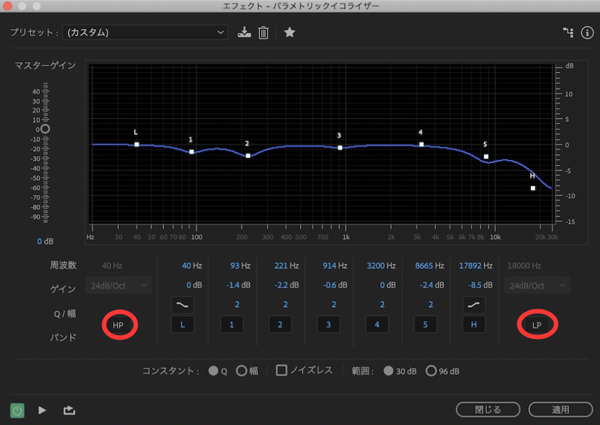Click the high-pass slope curve icon above band L
This screenshot has width=600, height=425.
pos(182,304)
